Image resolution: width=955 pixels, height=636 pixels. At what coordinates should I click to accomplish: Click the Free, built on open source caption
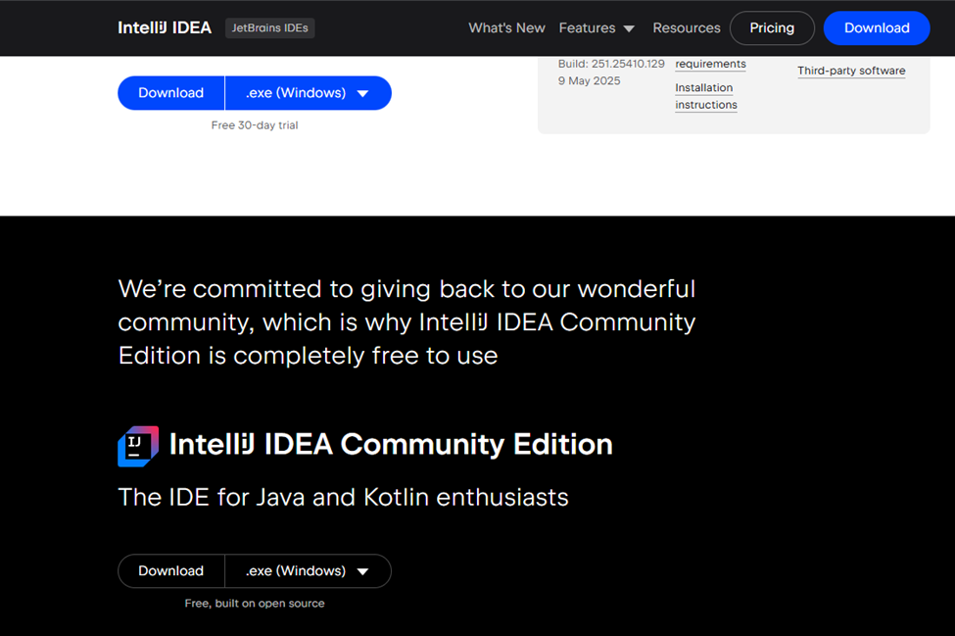255,604
